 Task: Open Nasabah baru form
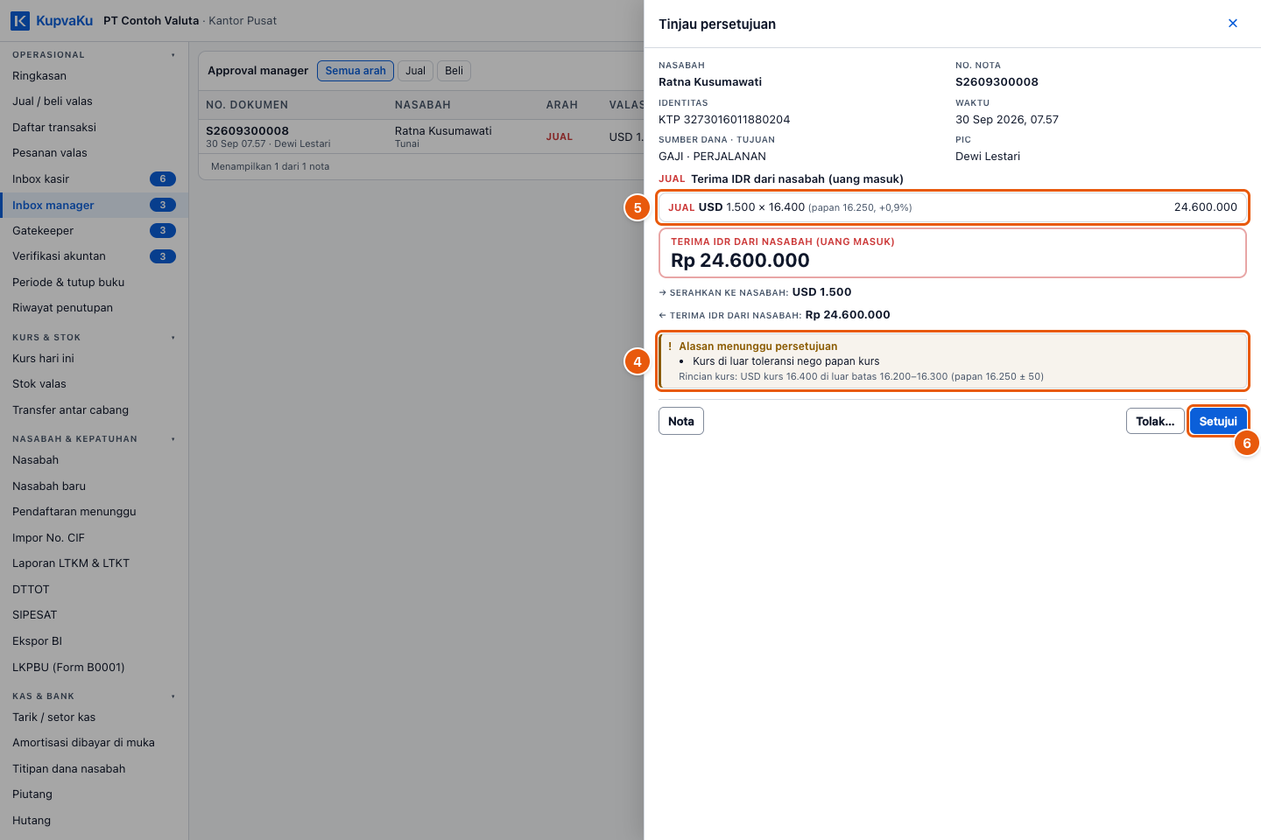coord(95,486)
